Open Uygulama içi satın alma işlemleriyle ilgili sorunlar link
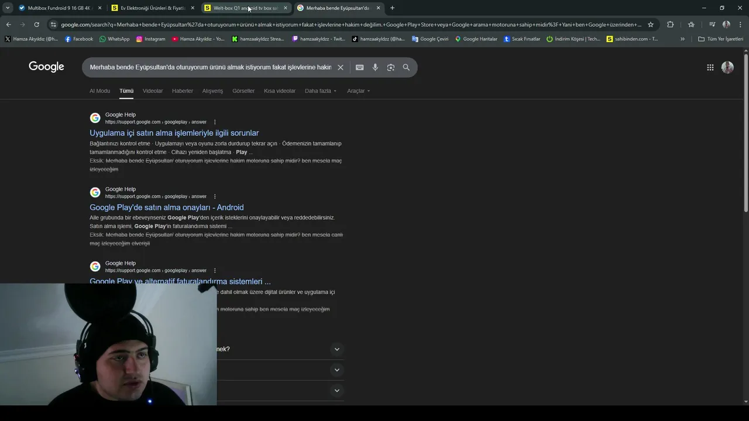The image size is (749, 421). (174, 133)
